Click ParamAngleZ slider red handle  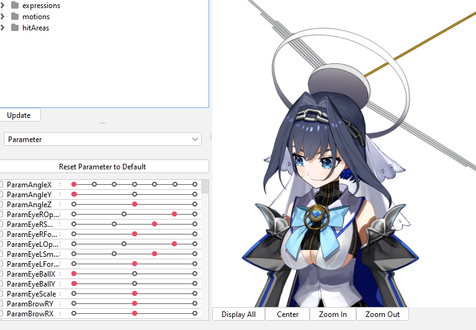point(135,204)
